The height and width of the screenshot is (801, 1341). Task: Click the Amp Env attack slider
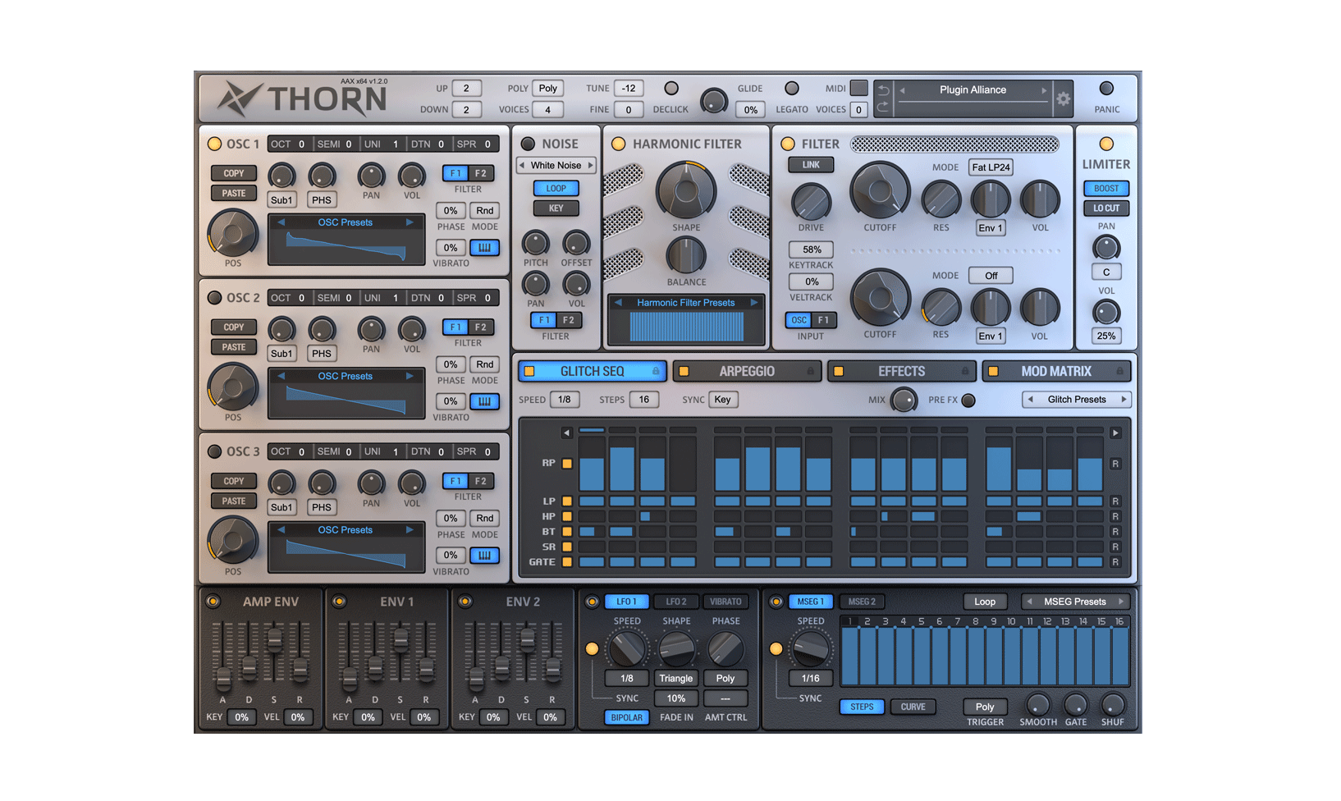[x=222, y=676]
